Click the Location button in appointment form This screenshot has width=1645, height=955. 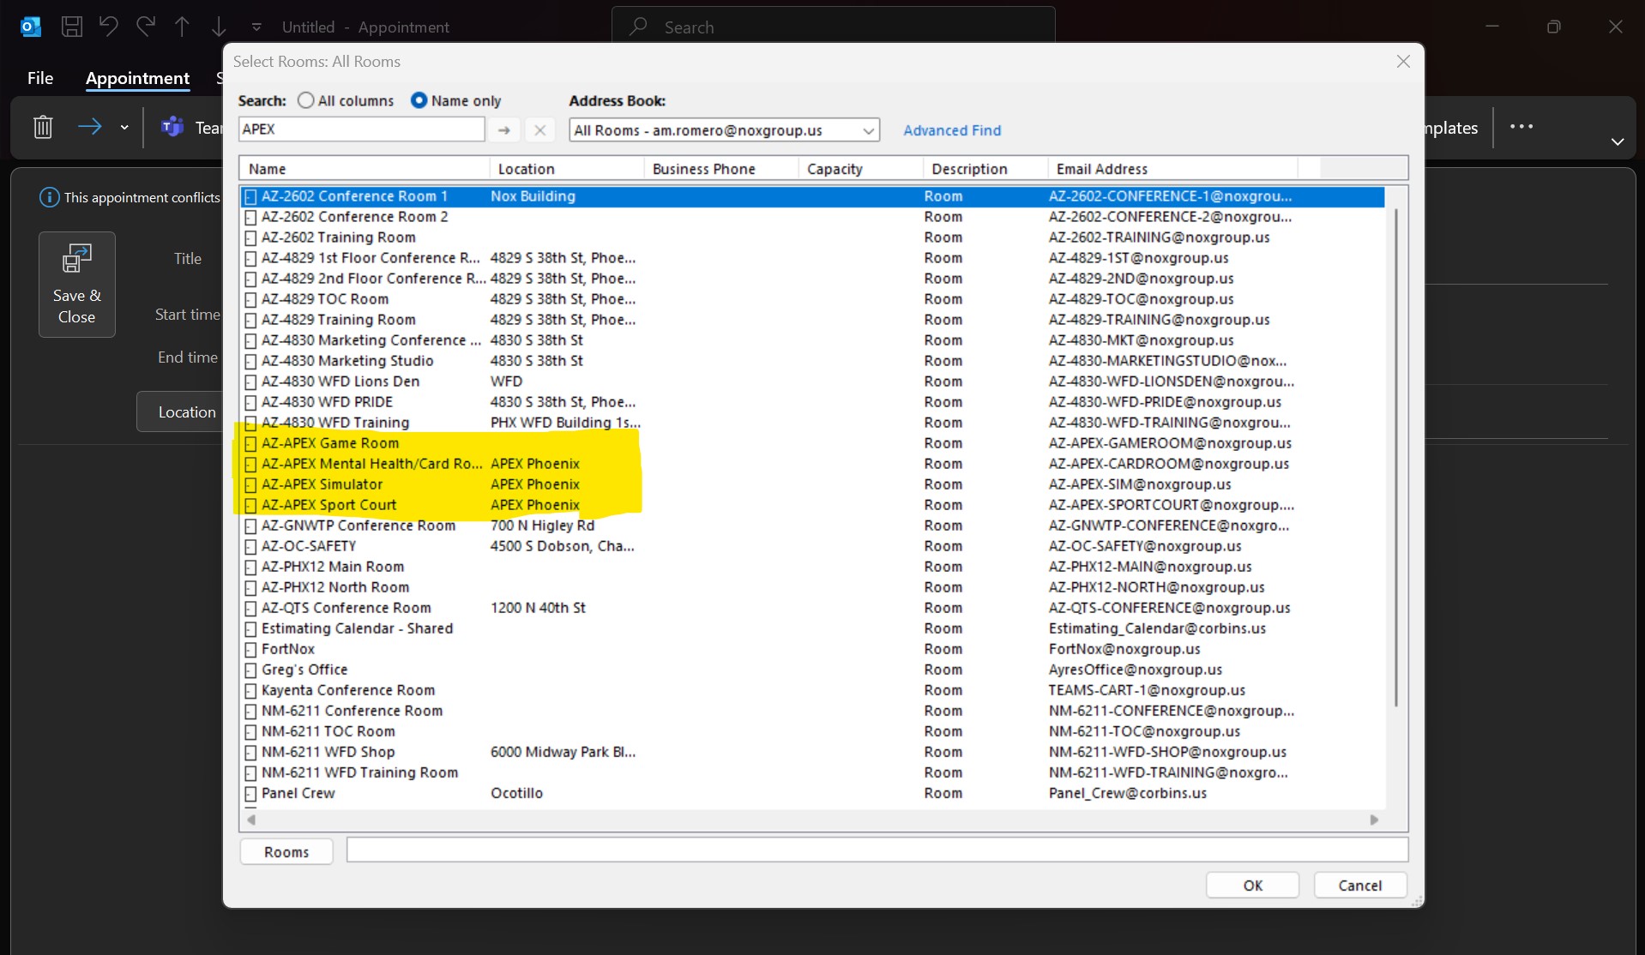pos(180,412)
